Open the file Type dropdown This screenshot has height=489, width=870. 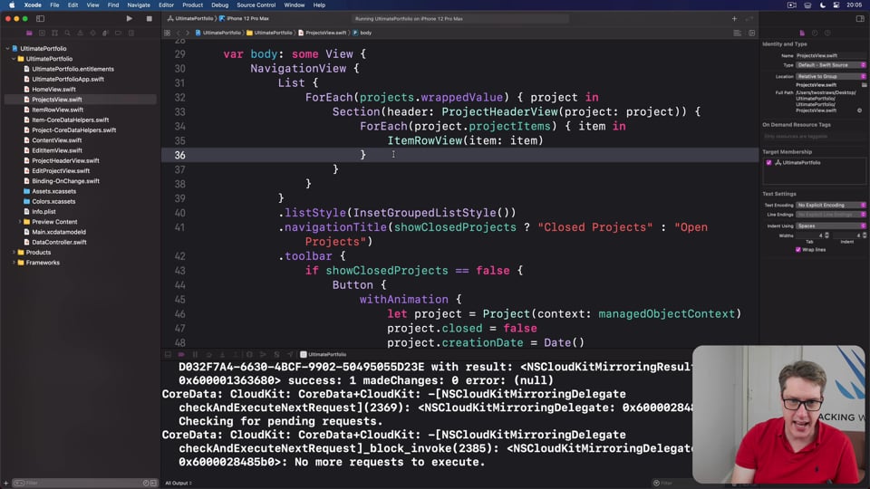point(831,65)
